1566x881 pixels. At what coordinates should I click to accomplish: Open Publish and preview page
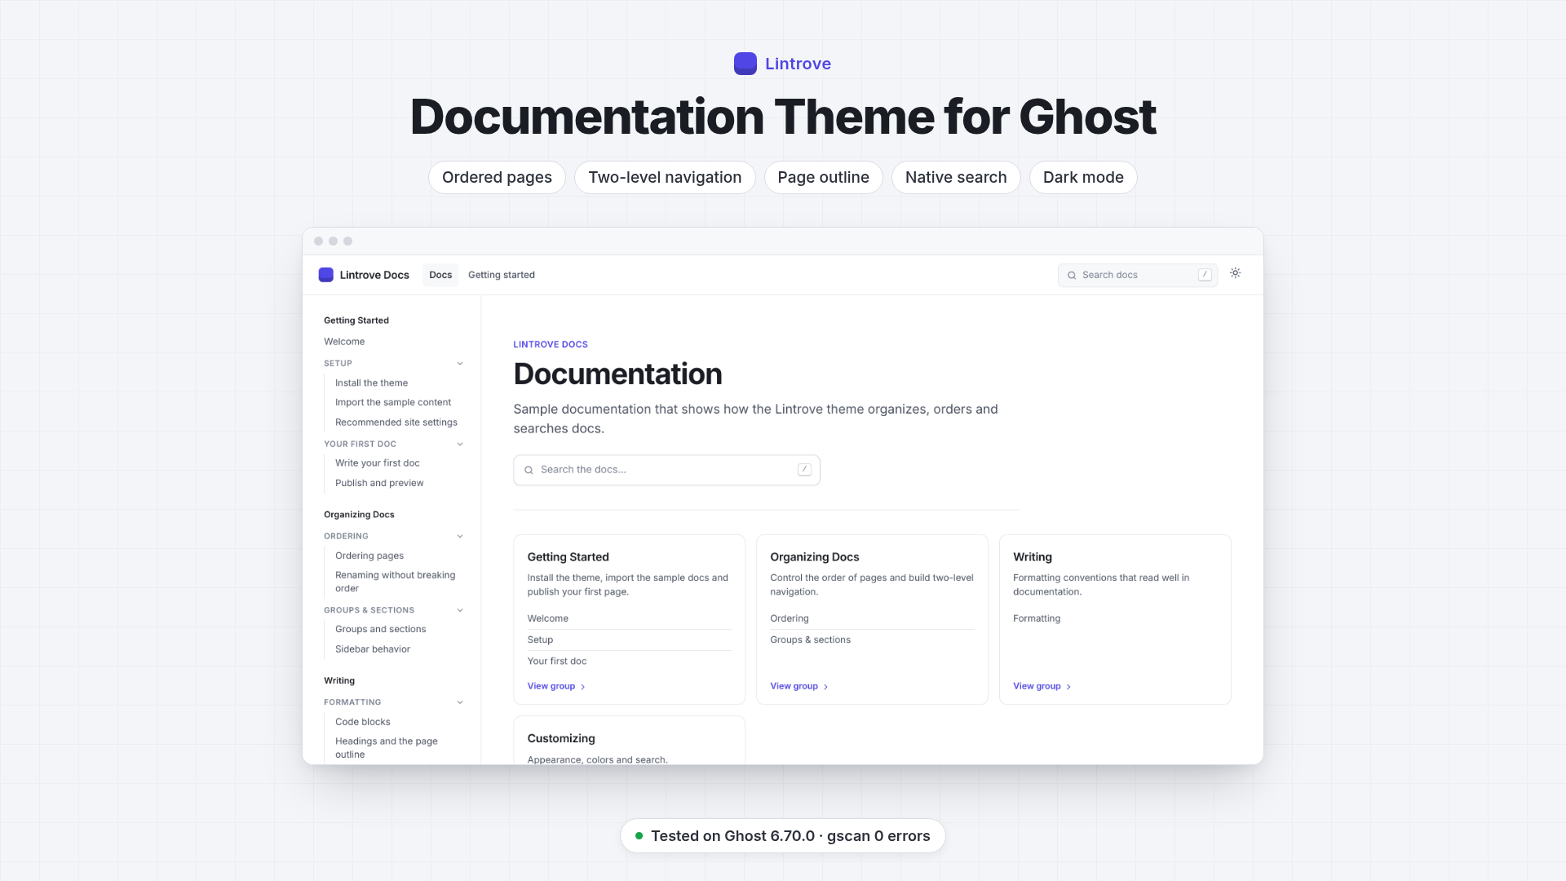pos(379,483)
